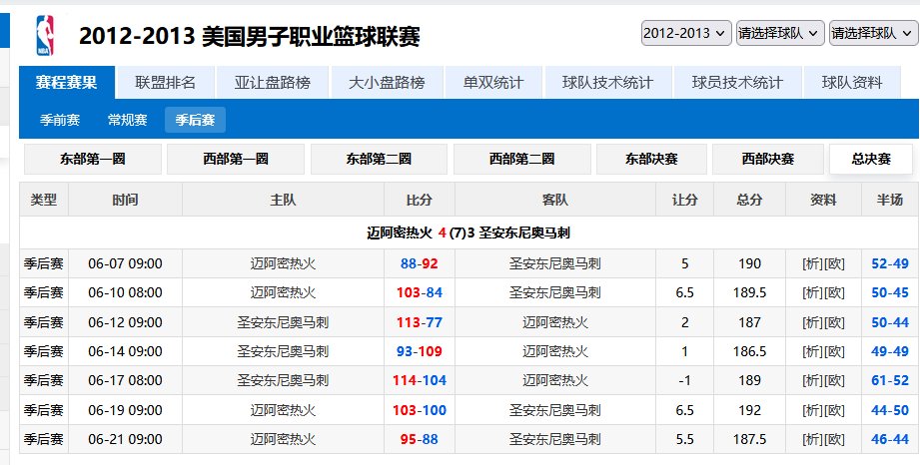Click home team 迈阿密热火 in the 06-19 row
920x465 pixels.
(x=283, y=410)
